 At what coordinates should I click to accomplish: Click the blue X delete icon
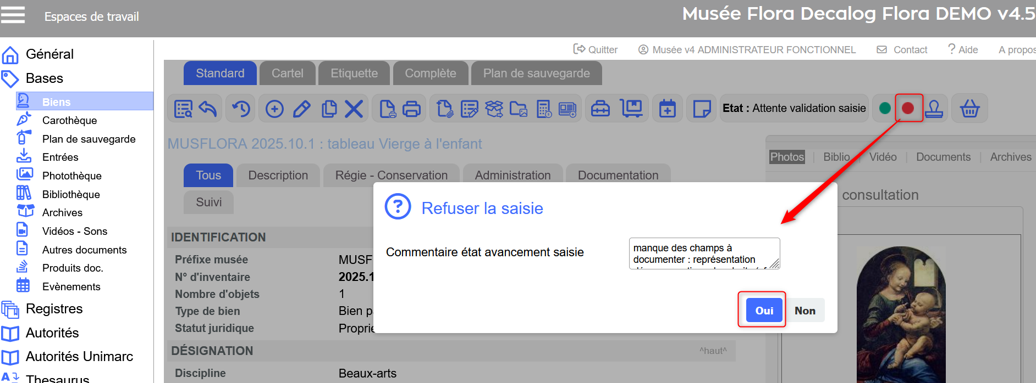354,109
